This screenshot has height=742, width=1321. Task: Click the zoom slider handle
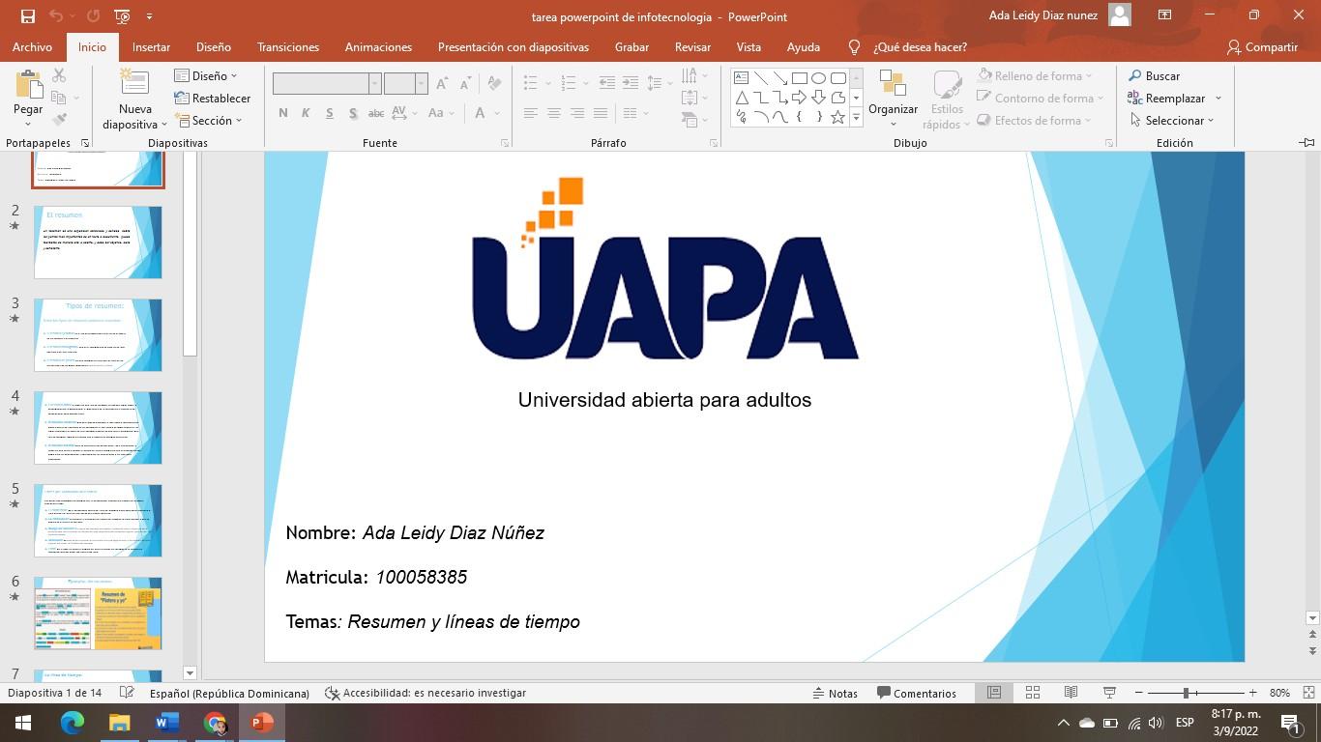point(1186,693)
